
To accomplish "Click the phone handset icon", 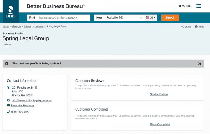I will pos(8,112).
